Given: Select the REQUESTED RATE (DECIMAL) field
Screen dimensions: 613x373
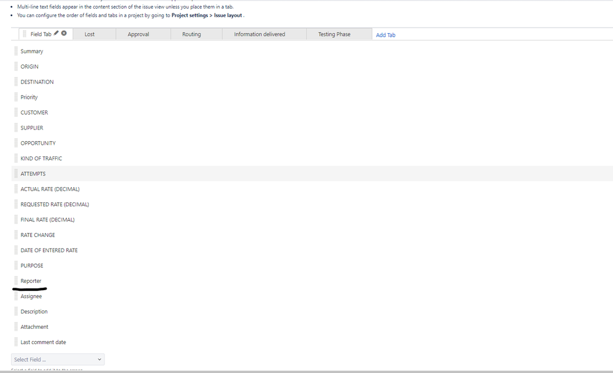Looking at the screenshot, I should (x=312, y=204).
